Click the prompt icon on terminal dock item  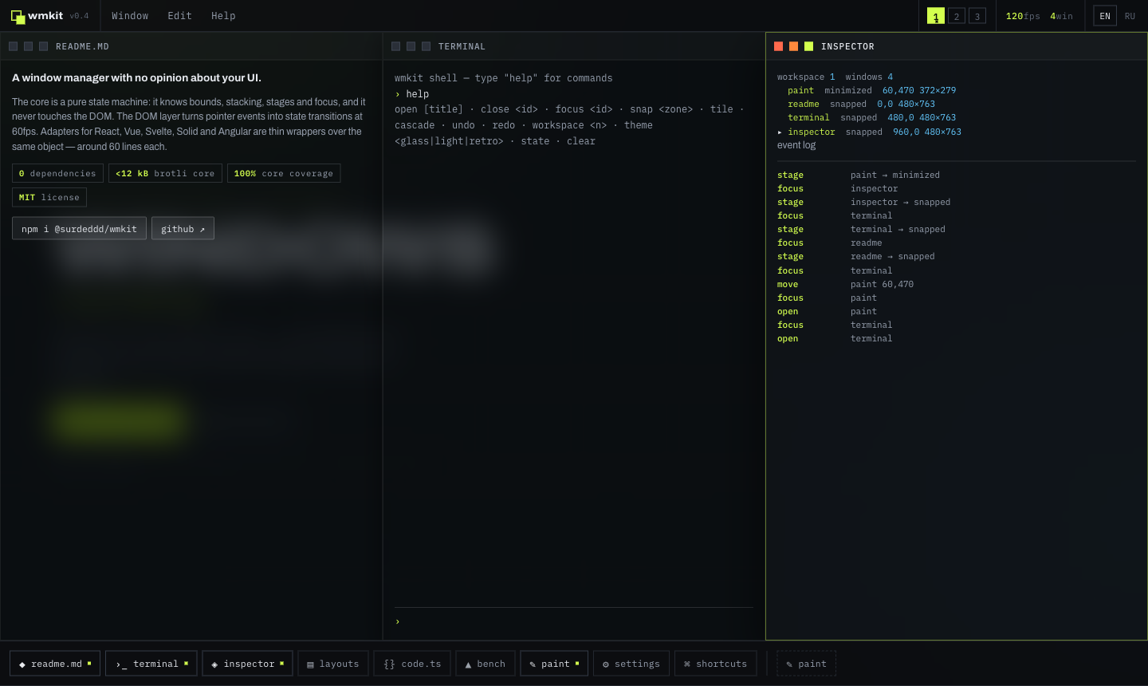point(121,664)
